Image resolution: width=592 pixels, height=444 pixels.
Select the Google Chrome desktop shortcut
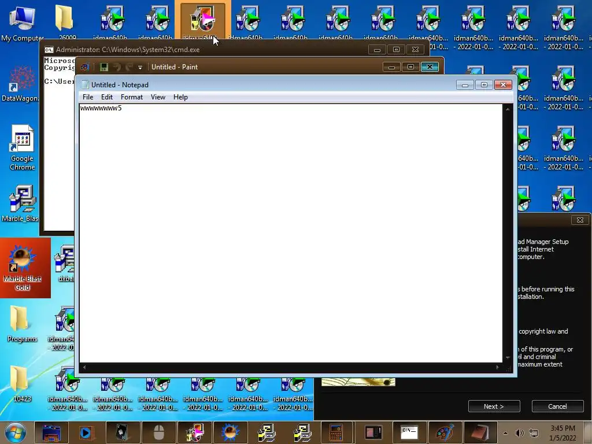pos(23,147)
